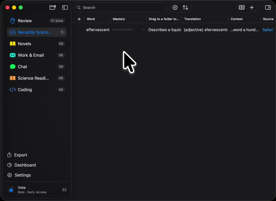Click the Export share icon

9,155
